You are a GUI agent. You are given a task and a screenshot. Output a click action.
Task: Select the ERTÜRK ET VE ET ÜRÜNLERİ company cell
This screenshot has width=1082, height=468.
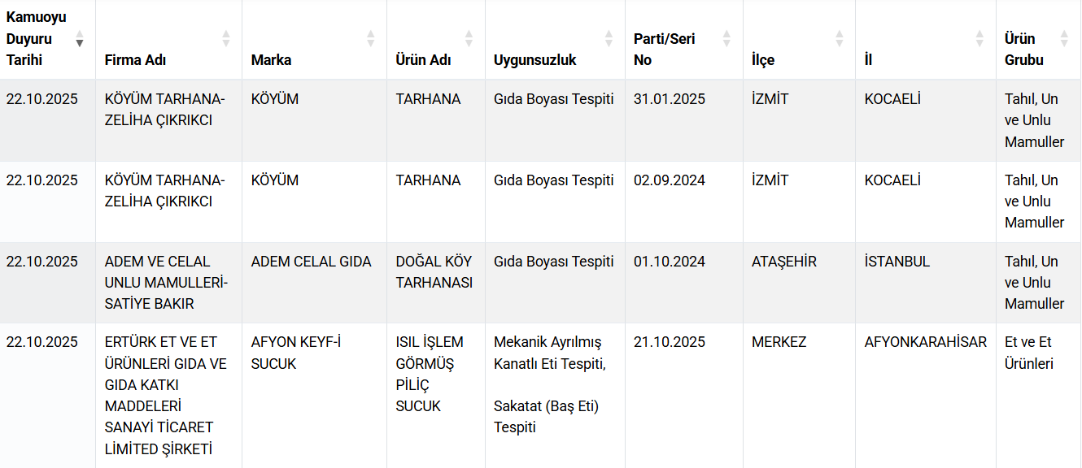(x=165, y=395)
